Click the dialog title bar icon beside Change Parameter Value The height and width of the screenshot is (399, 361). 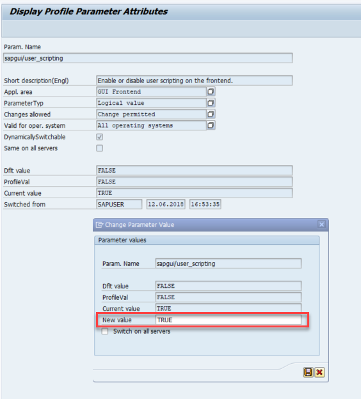click(x=99, y=224)
